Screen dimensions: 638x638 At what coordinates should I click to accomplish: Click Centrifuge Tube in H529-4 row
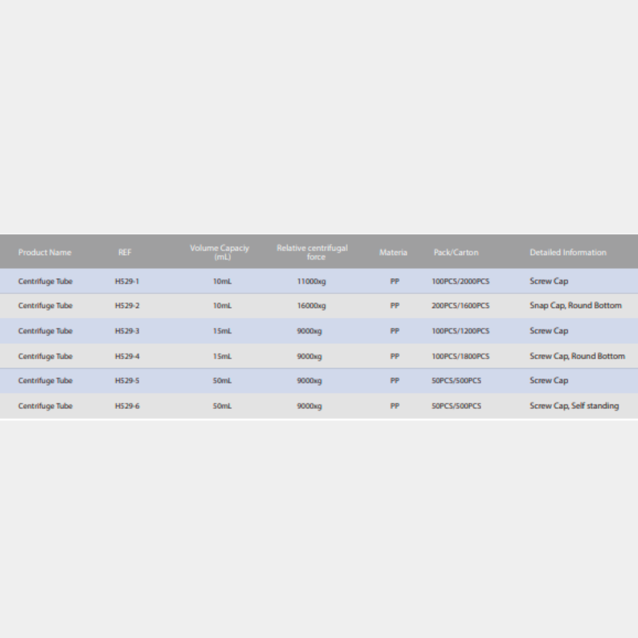pos(45,356)
